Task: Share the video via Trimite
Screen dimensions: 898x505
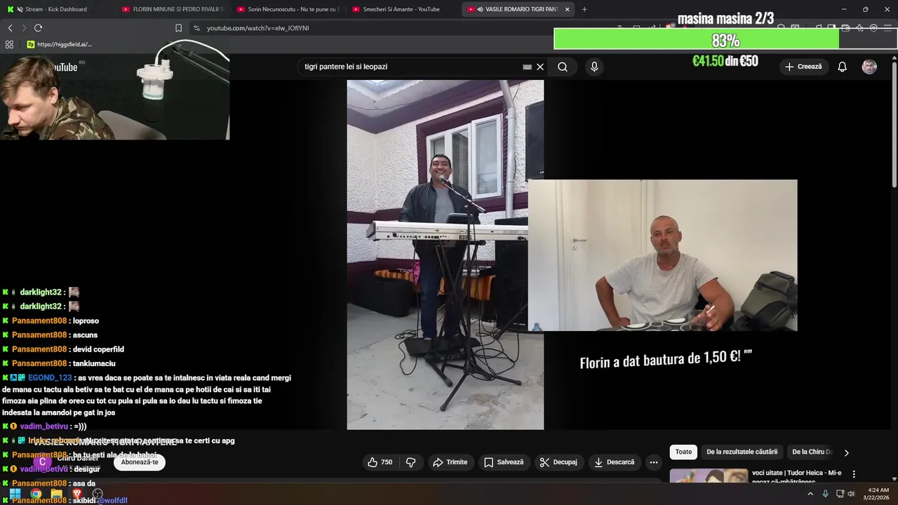Action: (x=450, y=462)
